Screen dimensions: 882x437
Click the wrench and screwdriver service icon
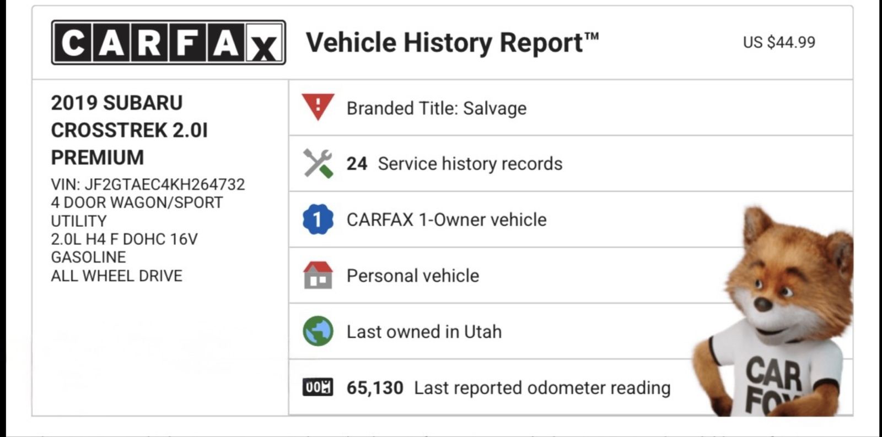[x=318, y=163]
